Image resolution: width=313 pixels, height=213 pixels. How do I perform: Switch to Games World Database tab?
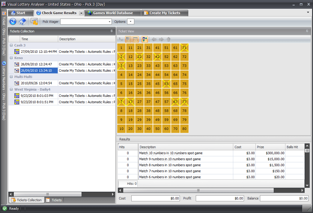point(113,13)
